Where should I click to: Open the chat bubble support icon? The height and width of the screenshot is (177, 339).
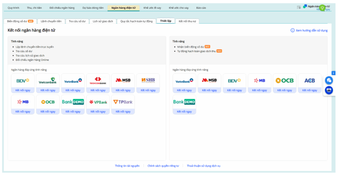coord(329,81)
